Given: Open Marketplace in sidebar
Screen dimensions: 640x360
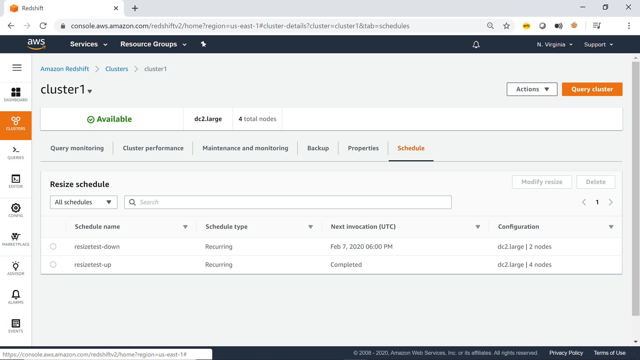Looking at the screenshot, I should (x=16, y=239).
